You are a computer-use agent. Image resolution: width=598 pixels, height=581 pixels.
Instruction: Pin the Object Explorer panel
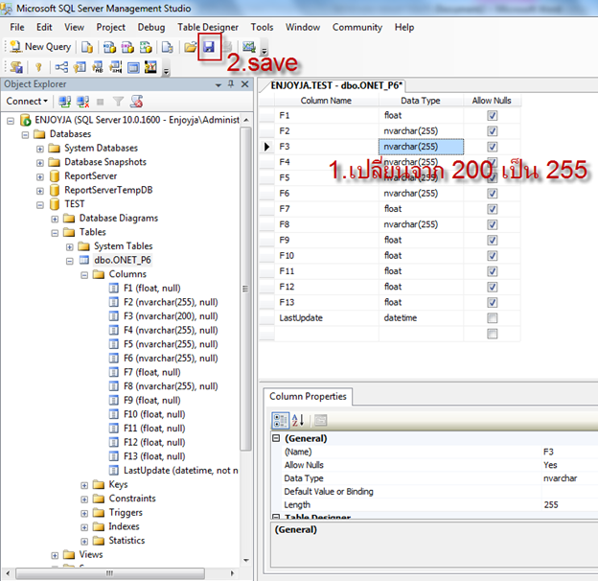point(231,84)
